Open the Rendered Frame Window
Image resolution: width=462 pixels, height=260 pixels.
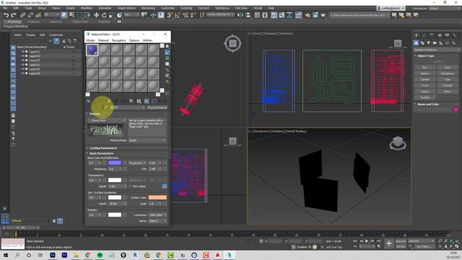click(x=315, y=15)
